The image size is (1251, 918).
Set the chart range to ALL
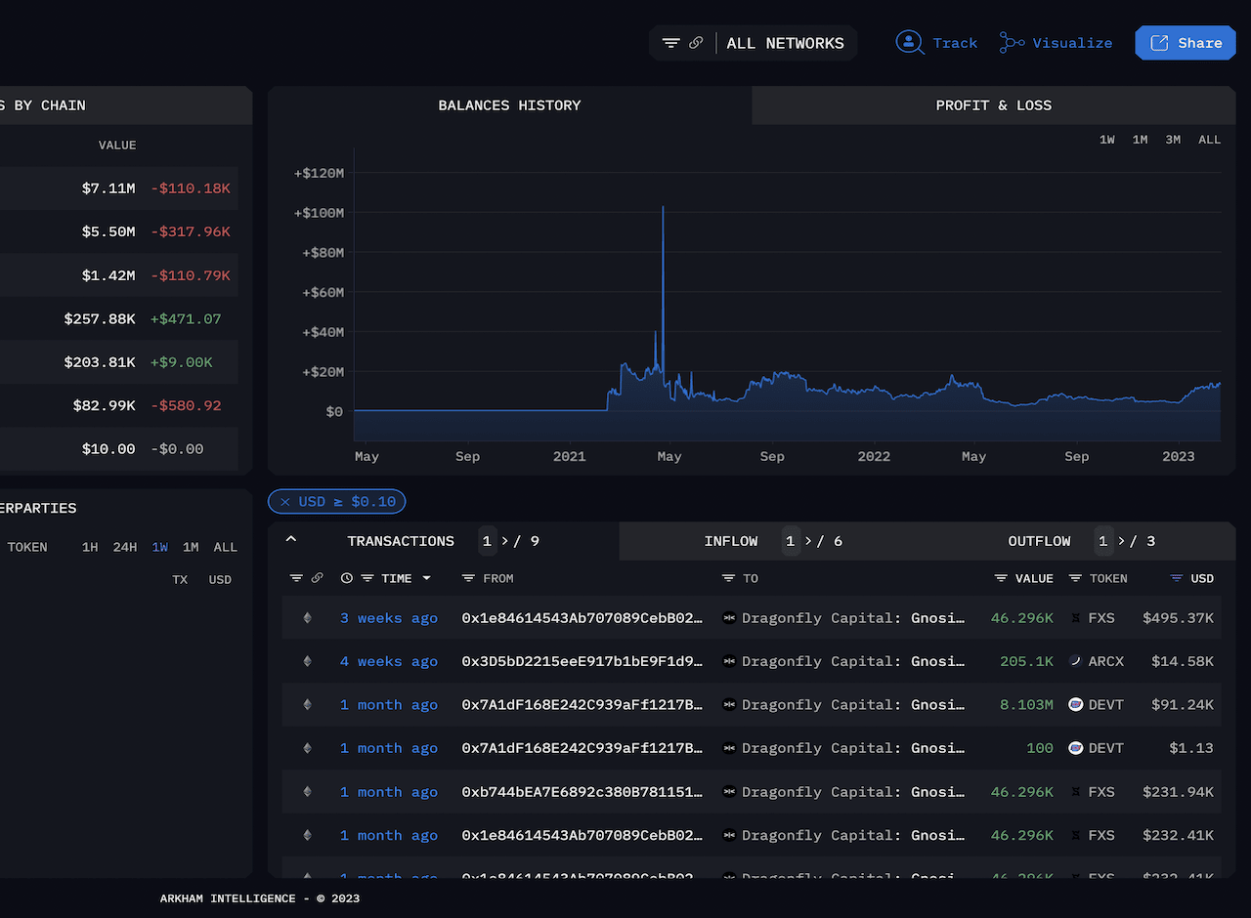(1210, 140)
